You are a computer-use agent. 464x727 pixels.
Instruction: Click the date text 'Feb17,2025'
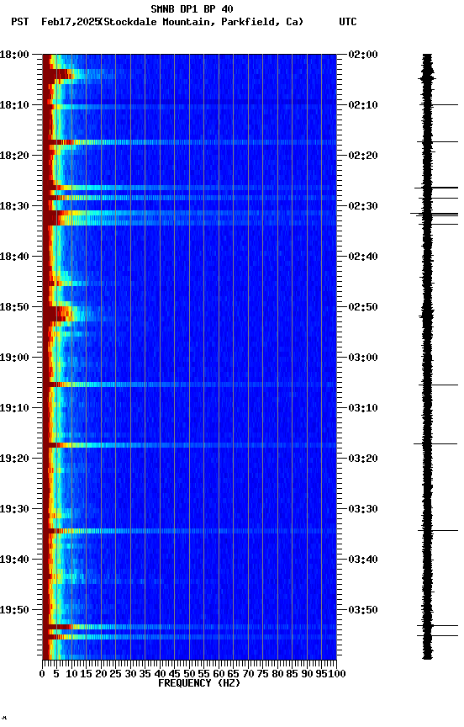[x=71, y=22]
